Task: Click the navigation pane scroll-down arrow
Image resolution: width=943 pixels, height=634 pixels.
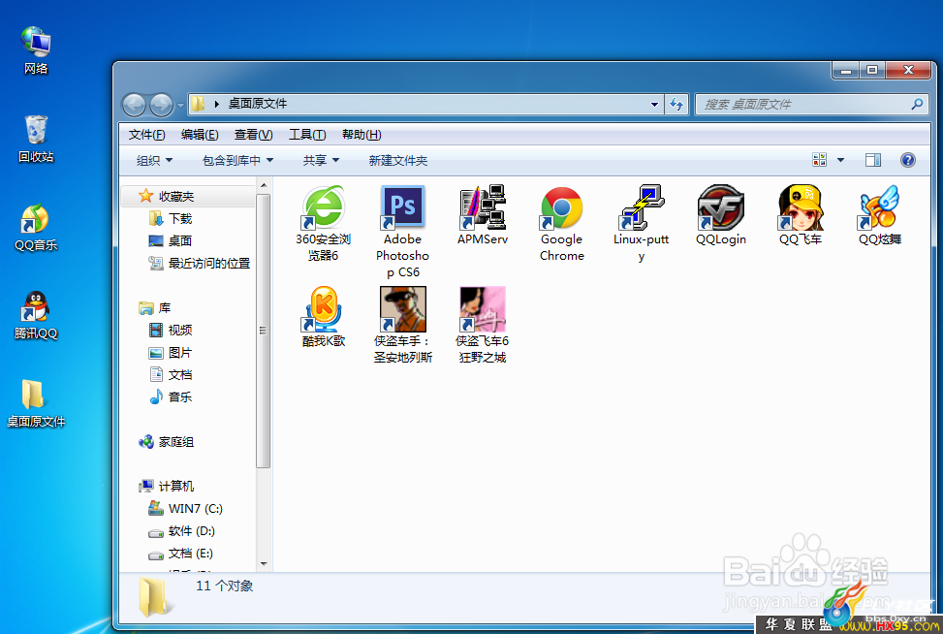Action: 263,564
